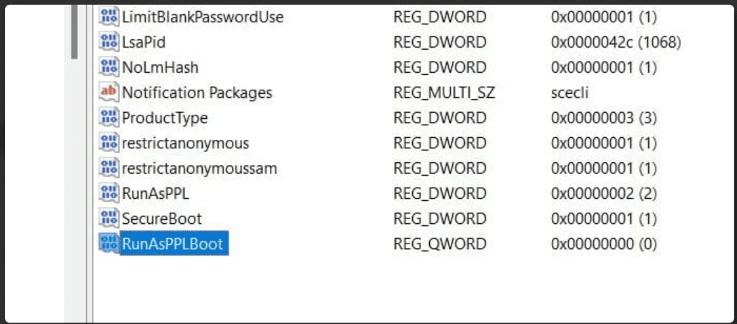The height and width of the screenshot is (324, 737).
Task: Click the Notification Packages value name
Action: coord(197,93)
